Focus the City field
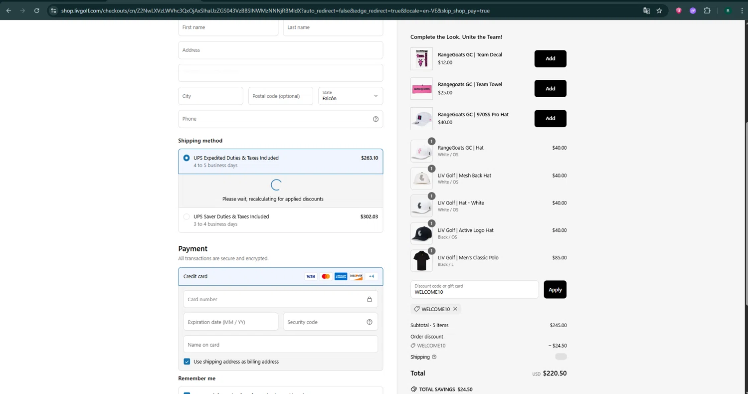748x394 pixels. 211,96
